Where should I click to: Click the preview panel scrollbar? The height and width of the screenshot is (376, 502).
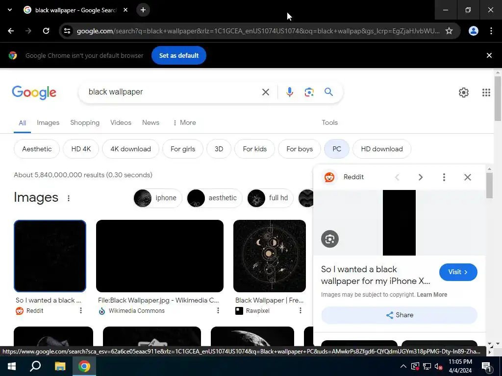point(489,186)
